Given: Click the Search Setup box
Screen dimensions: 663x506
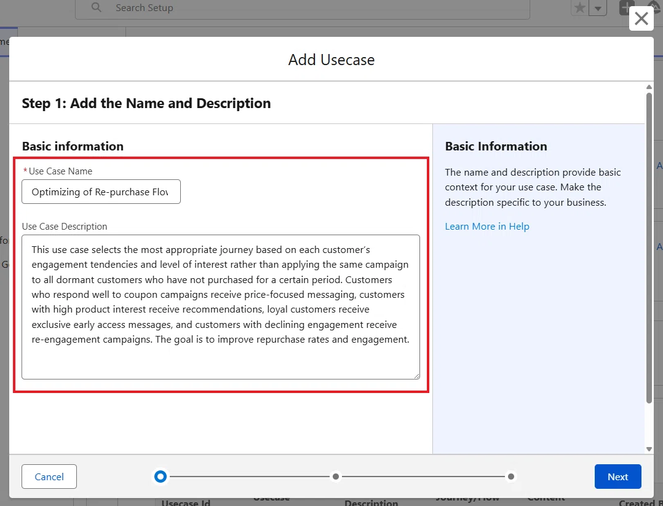Looking at the screenshot, I should (303, 9).
